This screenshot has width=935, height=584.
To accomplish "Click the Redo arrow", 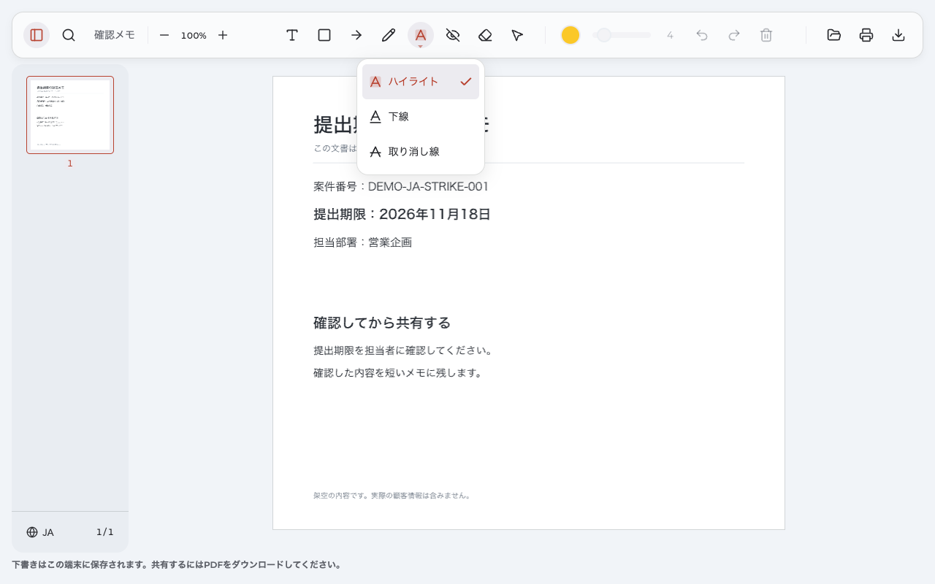I will (734, 35).
